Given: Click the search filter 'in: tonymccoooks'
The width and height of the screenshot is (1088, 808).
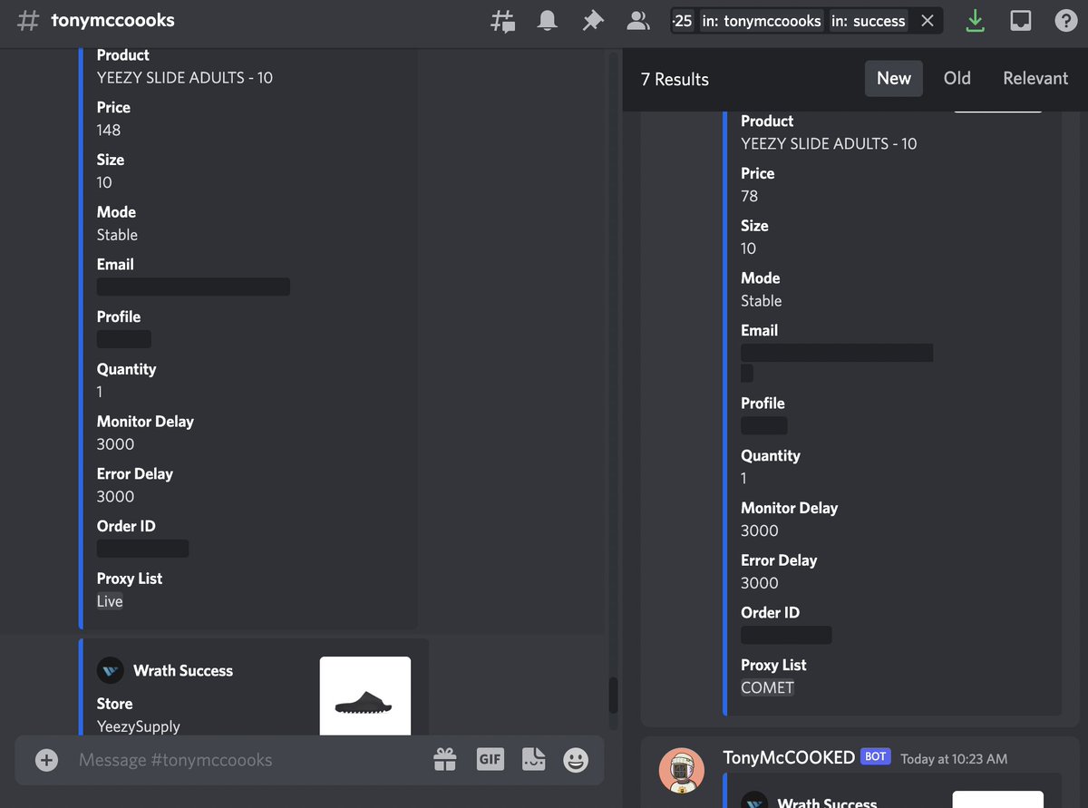Looking at the screenshot, I should (762, 21).
